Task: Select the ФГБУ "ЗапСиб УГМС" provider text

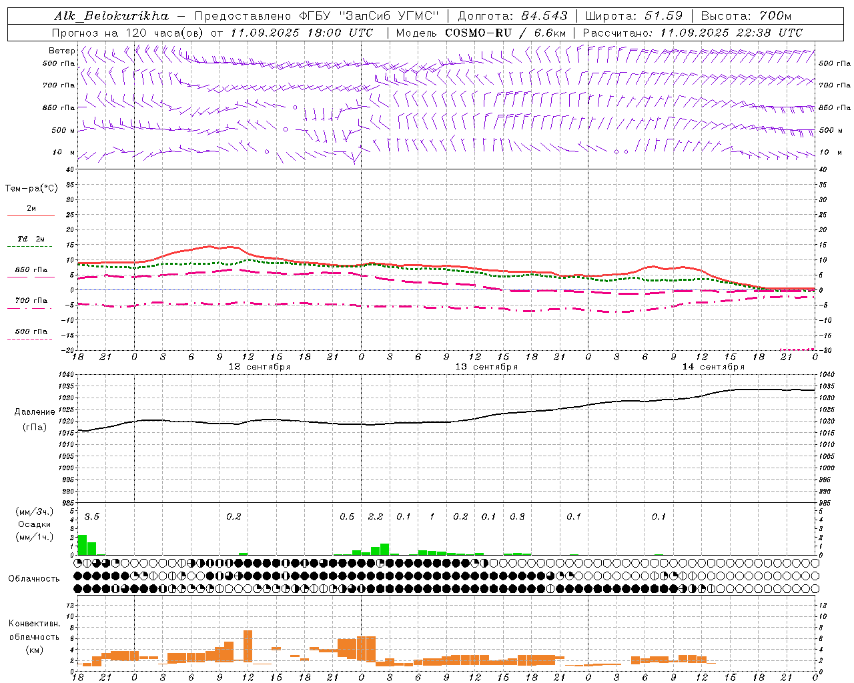Action: point(369,16)
